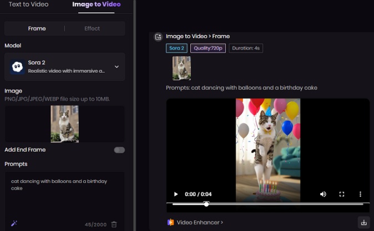The width and height of the screenshot is (374, 231).
Task: Open the video player more options menu
Action: point(360,194)
